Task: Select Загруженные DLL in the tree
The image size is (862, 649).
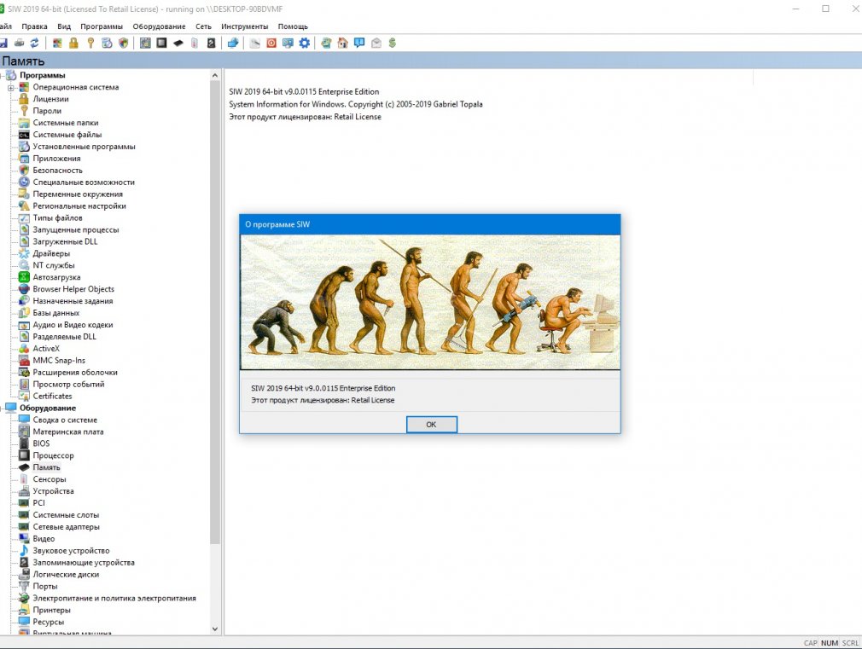Action: click(x=65, y=241)
